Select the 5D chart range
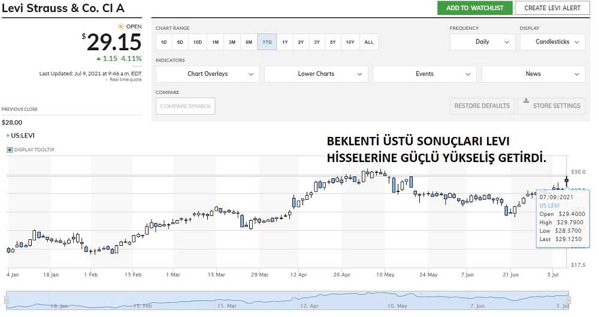 (x=180, y=42)
